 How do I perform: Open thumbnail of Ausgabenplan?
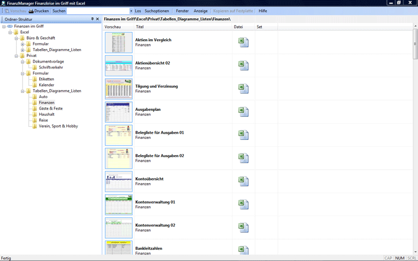119,112
